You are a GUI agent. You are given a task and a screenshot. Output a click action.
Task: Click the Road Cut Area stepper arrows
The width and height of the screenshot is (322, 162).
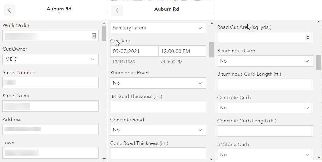pyautogui.click(x=307, y=38)
